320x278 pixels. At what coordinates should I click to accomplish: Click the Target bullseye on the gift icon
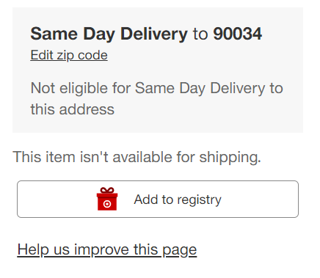(107, 204)
